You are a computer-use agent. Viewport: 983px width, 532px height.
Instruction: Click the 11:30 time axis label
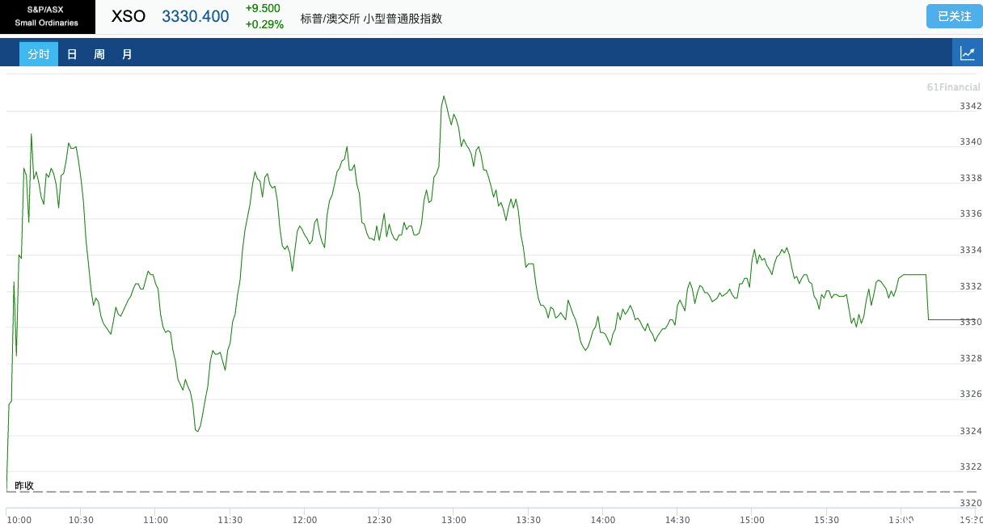tap(230, 520)
